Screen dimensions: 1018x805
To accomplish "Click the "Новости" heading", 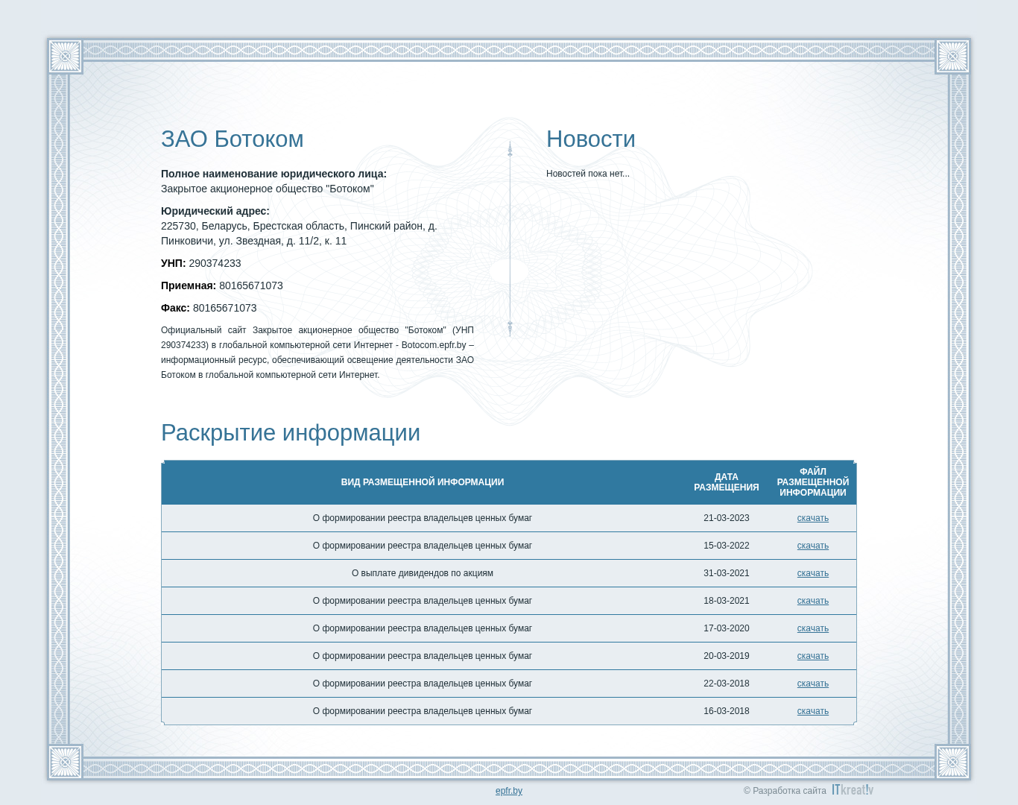I will [591, 139].
